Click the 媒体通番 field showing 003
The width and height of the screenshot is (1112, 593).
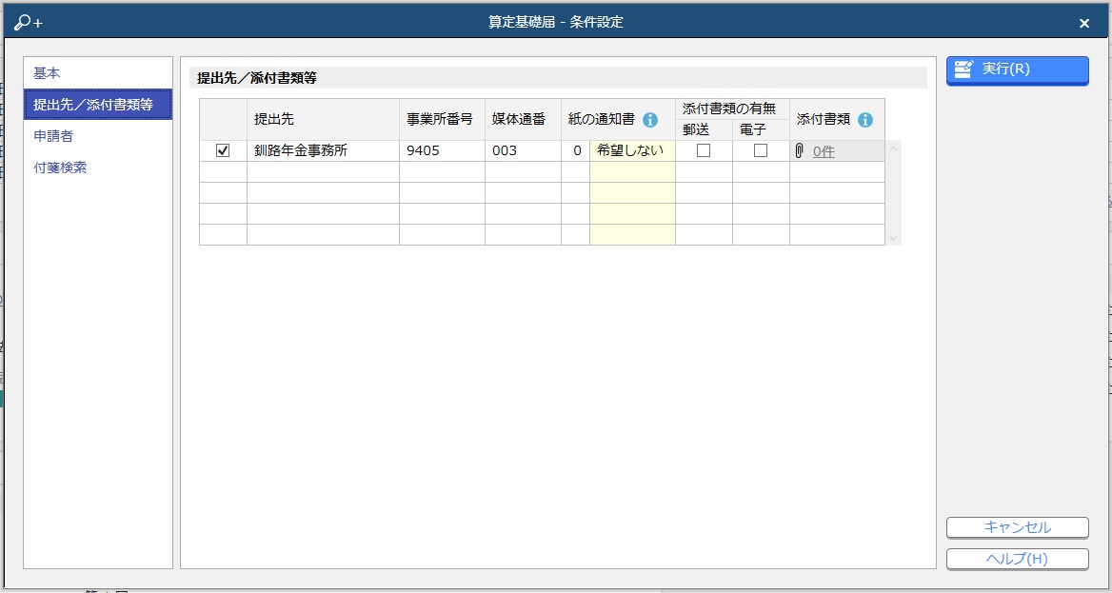click(x=523, y=150)
